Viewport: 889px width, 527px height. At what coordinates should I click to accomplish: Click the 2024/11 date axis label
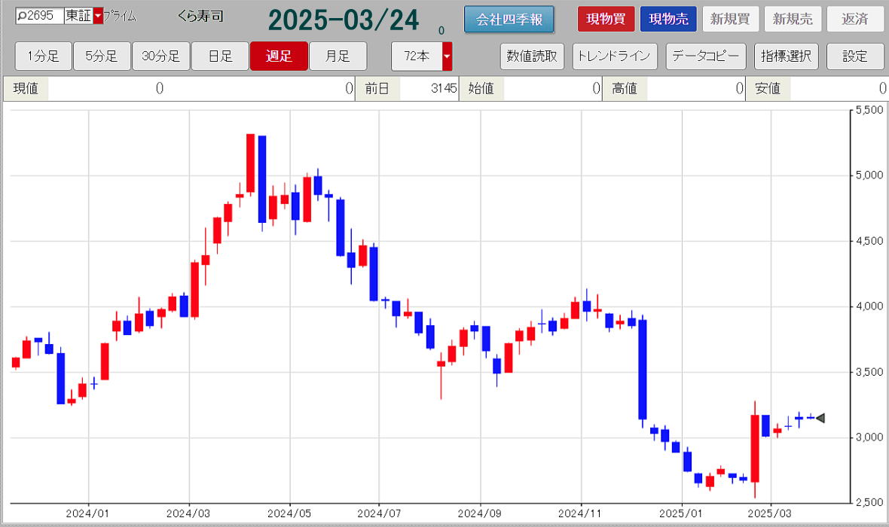[x=579, y=513]
